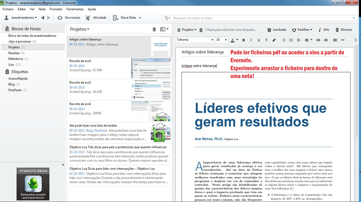Insert a bulleted list

click(283, 40)
